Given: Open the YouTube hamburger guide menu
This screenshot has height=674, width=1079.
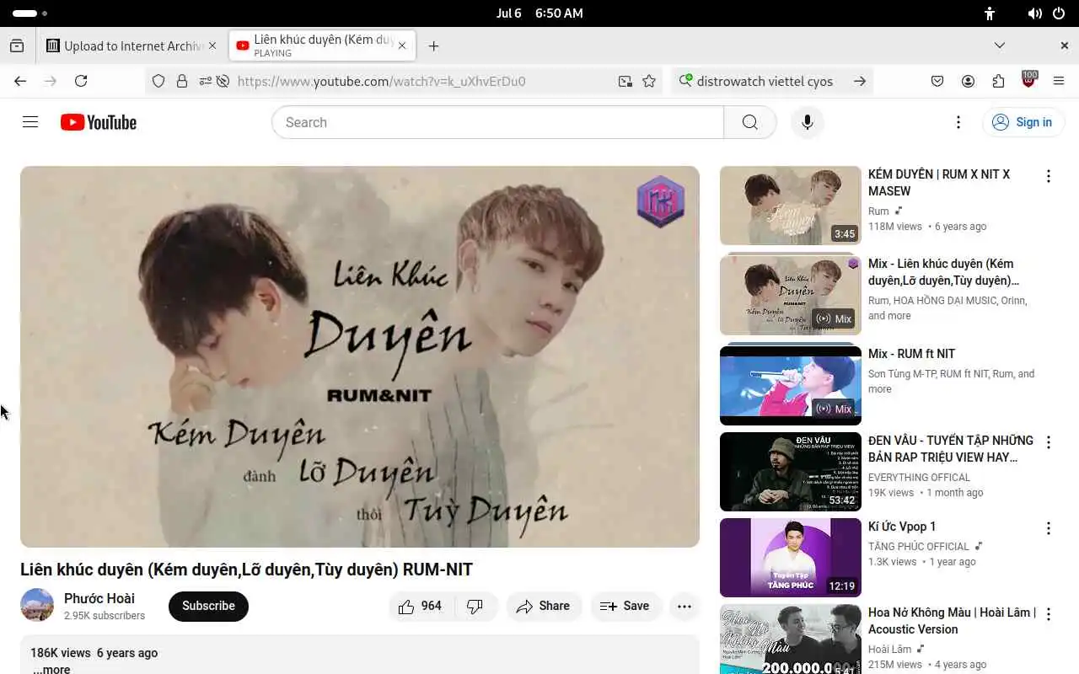Looking at the screenshot, I should pyautogui.click(x=30, y=122).
